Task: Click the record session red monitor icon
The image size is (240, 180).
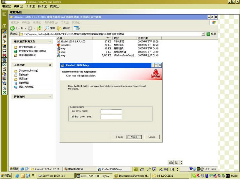Action: point(4,79)
